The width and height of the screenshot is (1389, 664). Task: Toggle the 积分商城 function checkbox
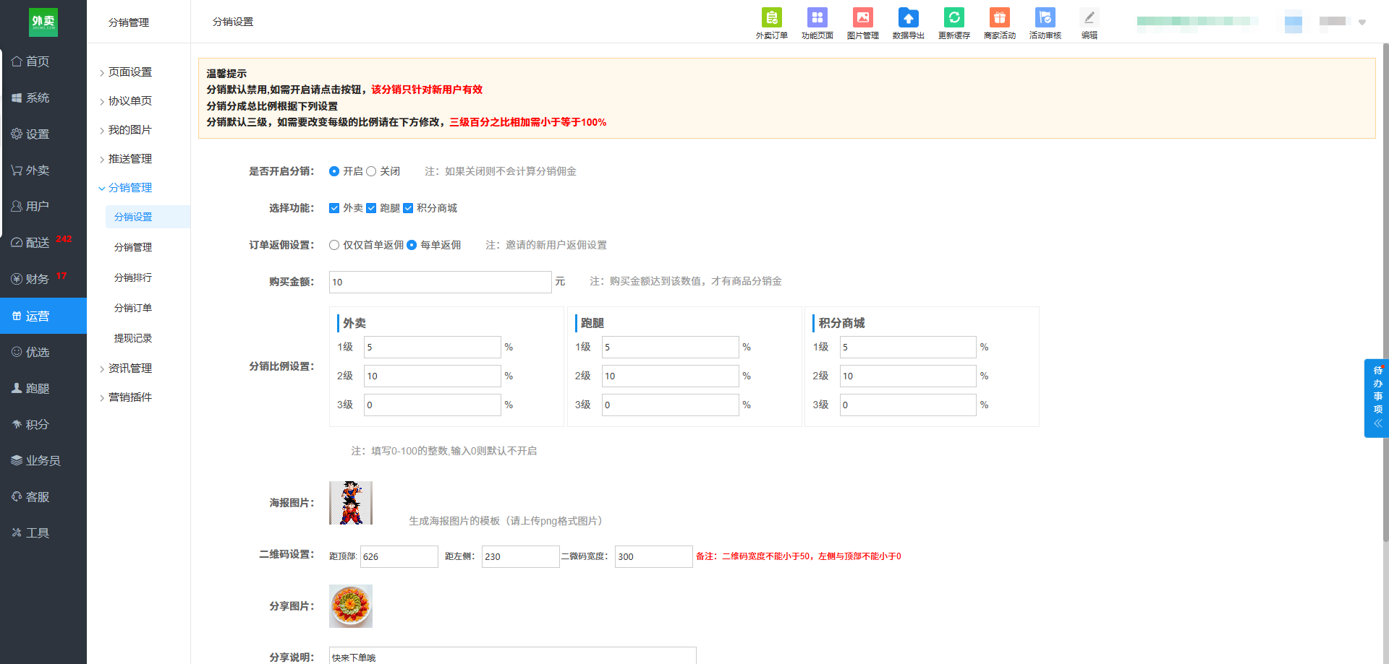[x=408, y=208]
